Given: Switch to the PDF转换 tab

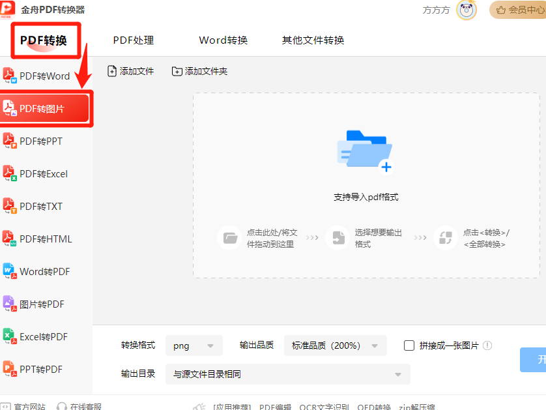Looking at the screenshot, I should pyautogui.click(x=44, y=40).
